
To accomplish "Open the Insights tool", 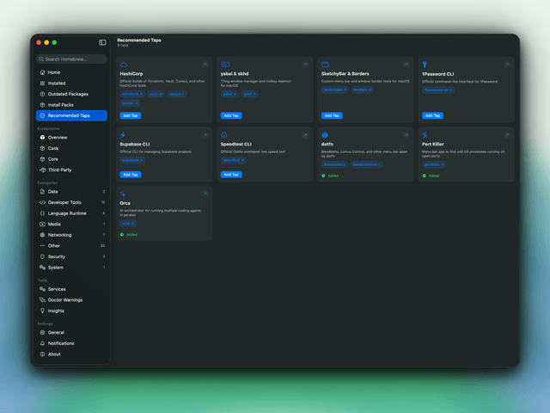I will (x=71, y=311).
